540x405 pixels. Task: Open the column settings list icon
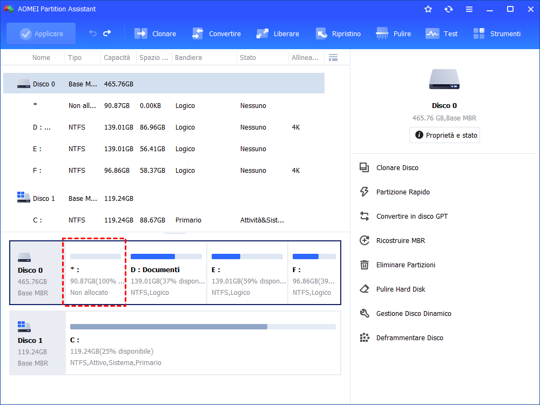click(333, 58)
